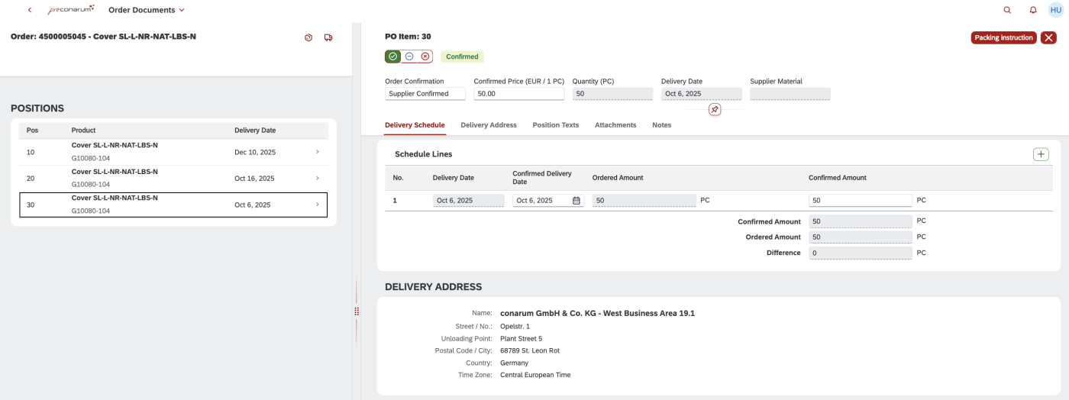Click the pin header button
This screenshot has width=1069, height=400.
(x=714, y=110)
